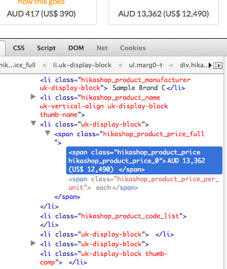Screen dimensions: 227x269
Task: Open the Net panel tab
Action: click(102, 48)
